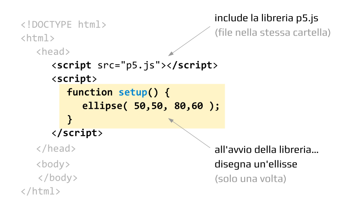Screen dimensions: 346x215
Task: Select the 'function setup() {' line
Action: [118, 92]
